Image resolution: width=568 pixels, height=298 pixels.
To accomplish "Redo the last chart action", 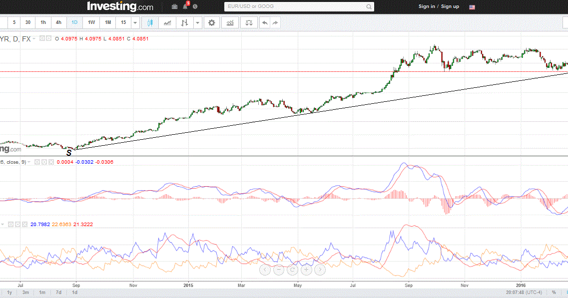I will (274, 22).
